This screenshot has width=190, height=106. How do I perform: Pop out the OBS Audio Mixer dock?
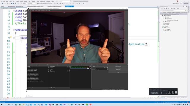click(x=91, y=65)
